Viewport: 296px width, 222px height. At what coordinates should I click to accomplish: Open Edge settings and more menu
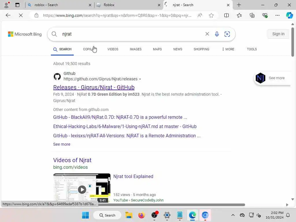(x=277, y=15)
